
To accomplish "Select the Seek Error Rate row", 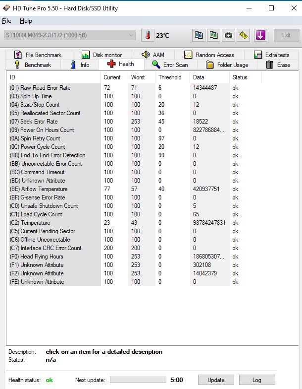I will (x=135, y=121).
